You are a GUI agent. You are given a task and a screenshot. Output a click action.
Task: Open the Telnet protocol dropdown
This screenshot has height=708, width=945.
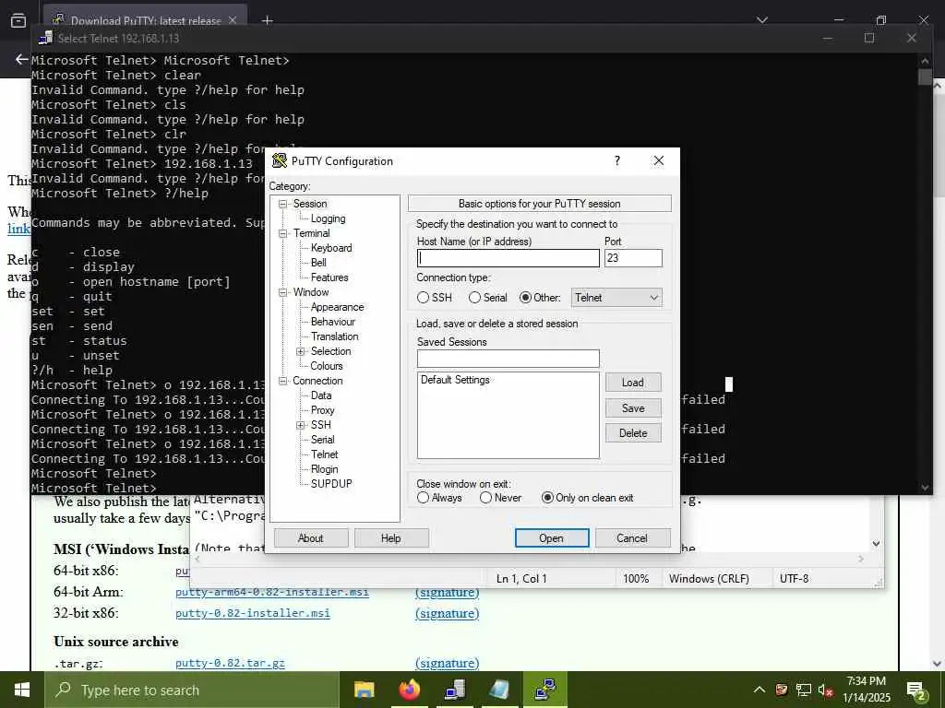tap(616, 298)
